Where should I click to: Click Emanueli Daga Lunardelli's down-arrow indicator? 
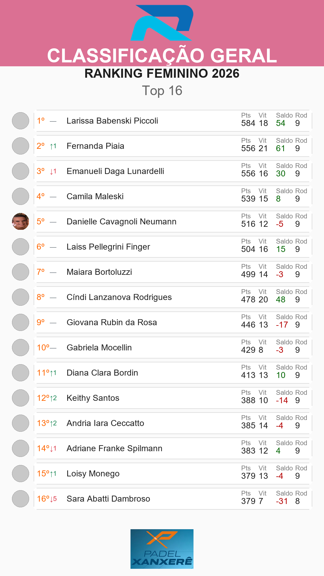point(53,171)
